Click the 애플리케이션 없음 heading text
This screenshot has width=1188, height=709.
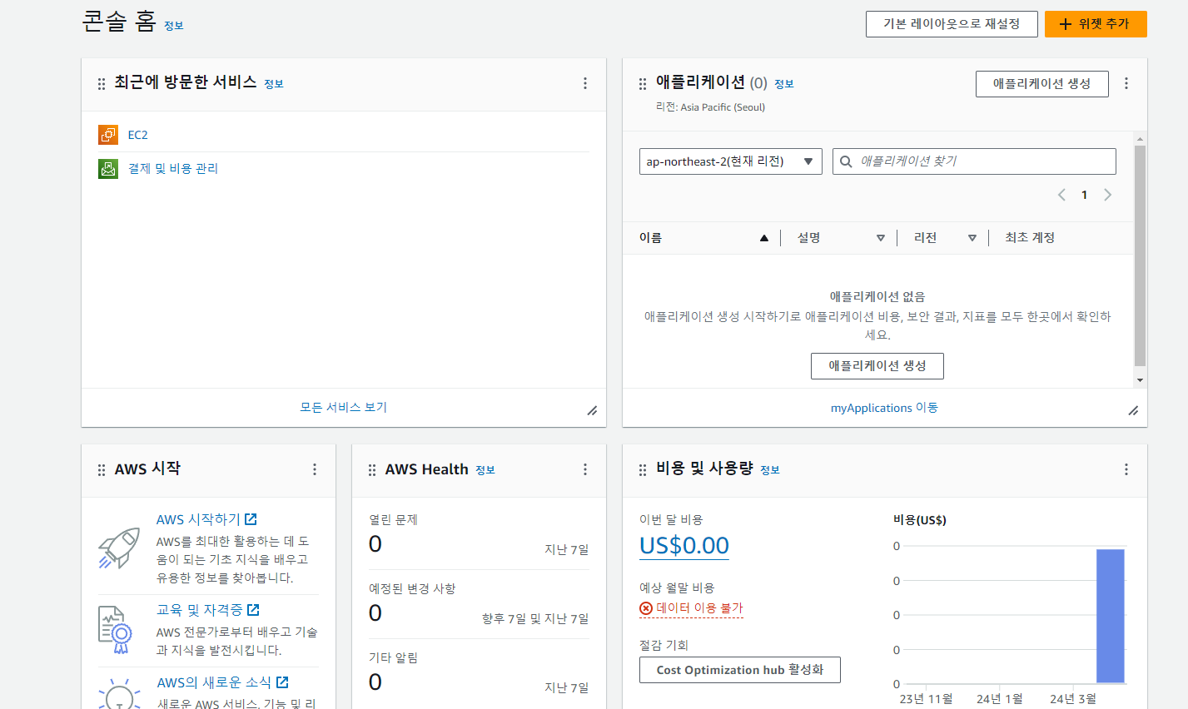[877, 296]
